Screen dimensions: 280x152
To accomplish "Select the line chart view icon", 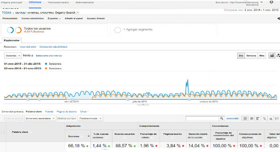I will [272, 56].
